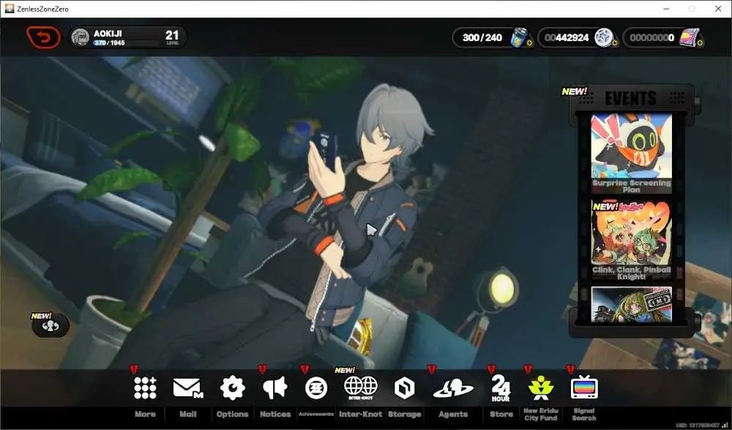Open the Options gear icon

pos(232,388)
